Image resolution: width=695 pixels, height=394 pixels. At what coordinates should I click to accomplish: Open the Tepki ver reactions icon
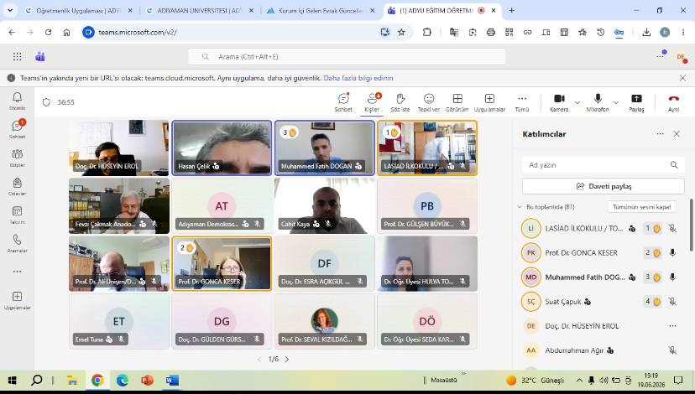click(429, 102)
